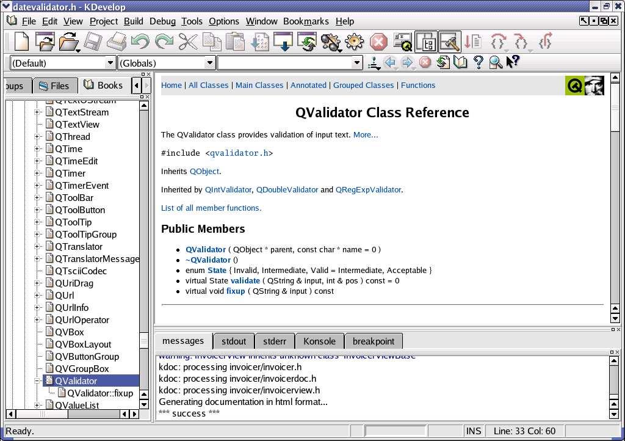The height and width of the screenshot is (441, 625).
Task: Click the question mark help icon
Action: 479,62
